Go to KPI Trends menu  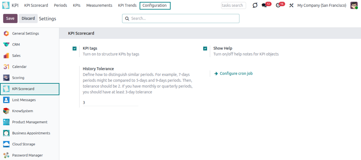[x=127, y=5]
